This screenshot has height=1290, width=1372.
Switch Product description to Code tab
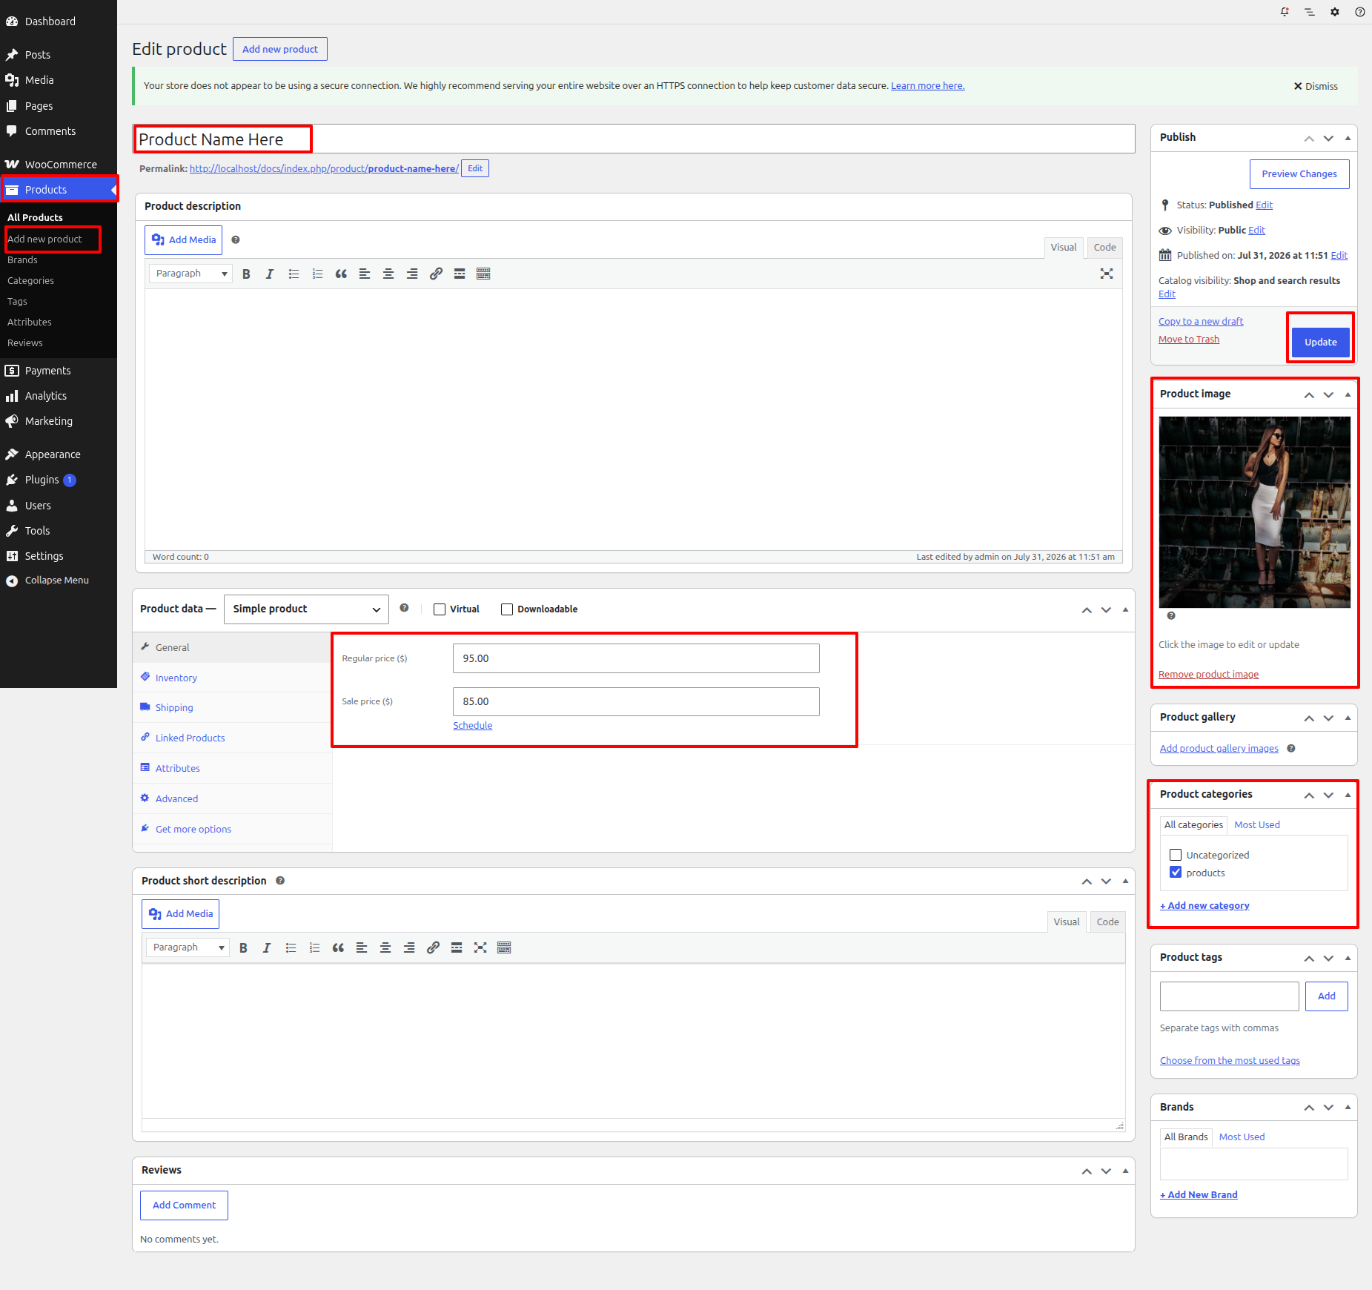click(1104, 248)
